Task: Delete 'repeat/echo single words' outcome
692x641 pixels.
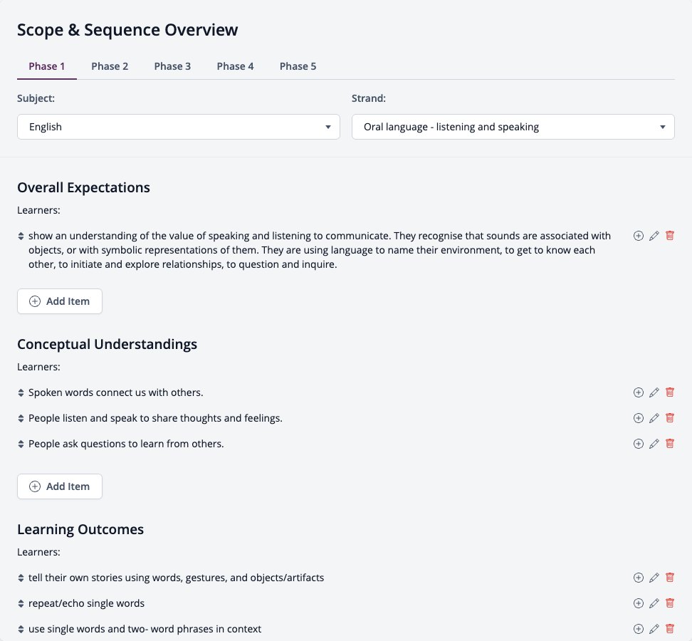Action: tap(669, 603)
